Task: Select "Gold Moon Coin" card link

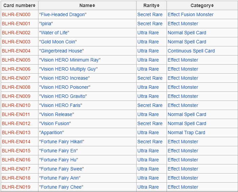Action: coord(58,42)
